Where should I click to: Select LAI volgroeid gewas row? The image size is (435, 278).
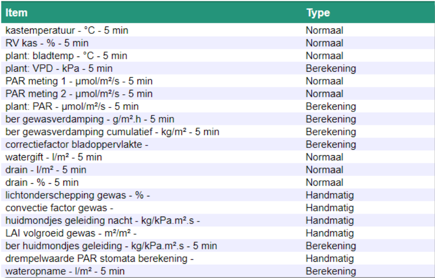(x=71, y=233)
